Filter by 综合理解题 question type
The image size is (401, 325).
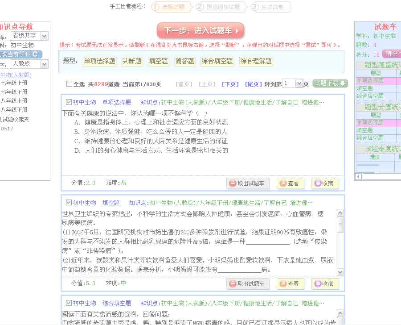(256, 61)
